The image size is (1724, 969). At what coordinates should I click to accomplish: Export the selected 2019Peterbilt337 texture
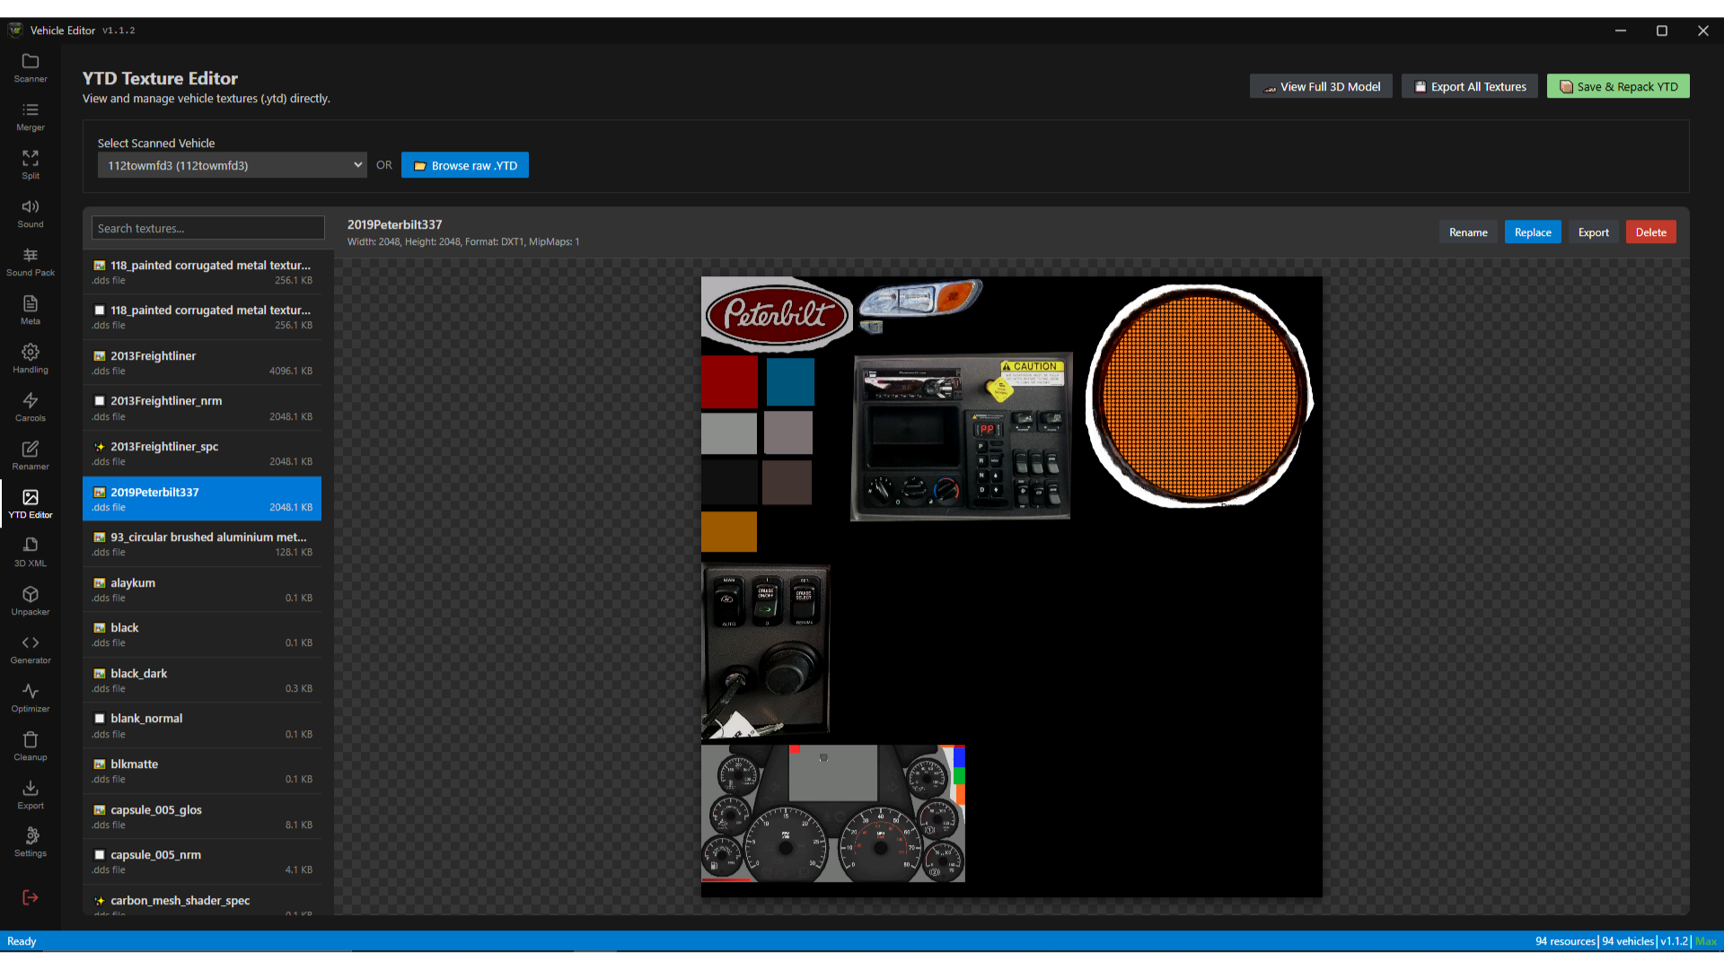tap(1594, 232)
